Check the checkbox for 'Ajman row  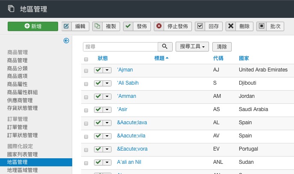point(86,70)
